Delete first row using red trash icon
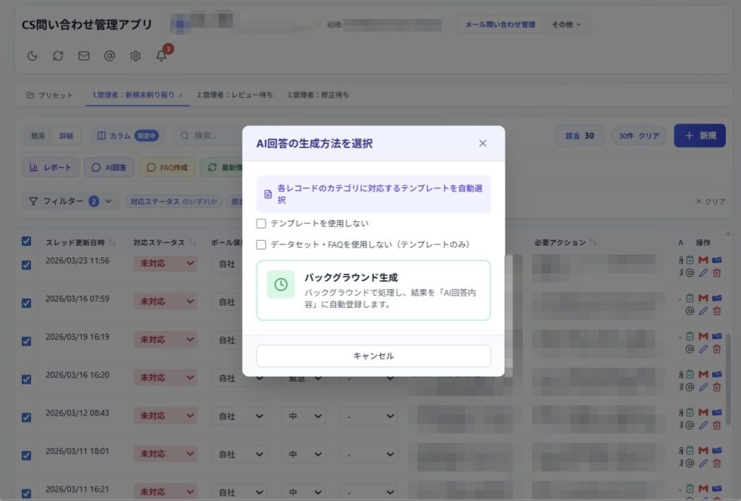This screenshot has height=501, width=741. [x=717, y=273]
